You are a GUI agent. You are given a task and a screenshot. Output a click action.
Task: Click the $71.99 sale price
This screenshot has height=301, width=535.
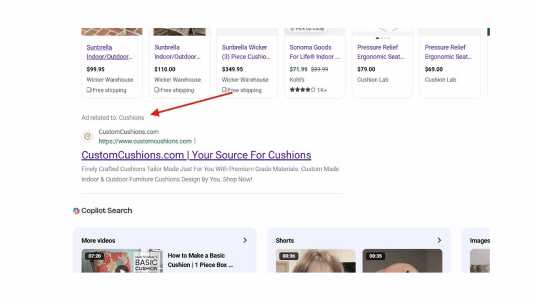coord(298,70)
